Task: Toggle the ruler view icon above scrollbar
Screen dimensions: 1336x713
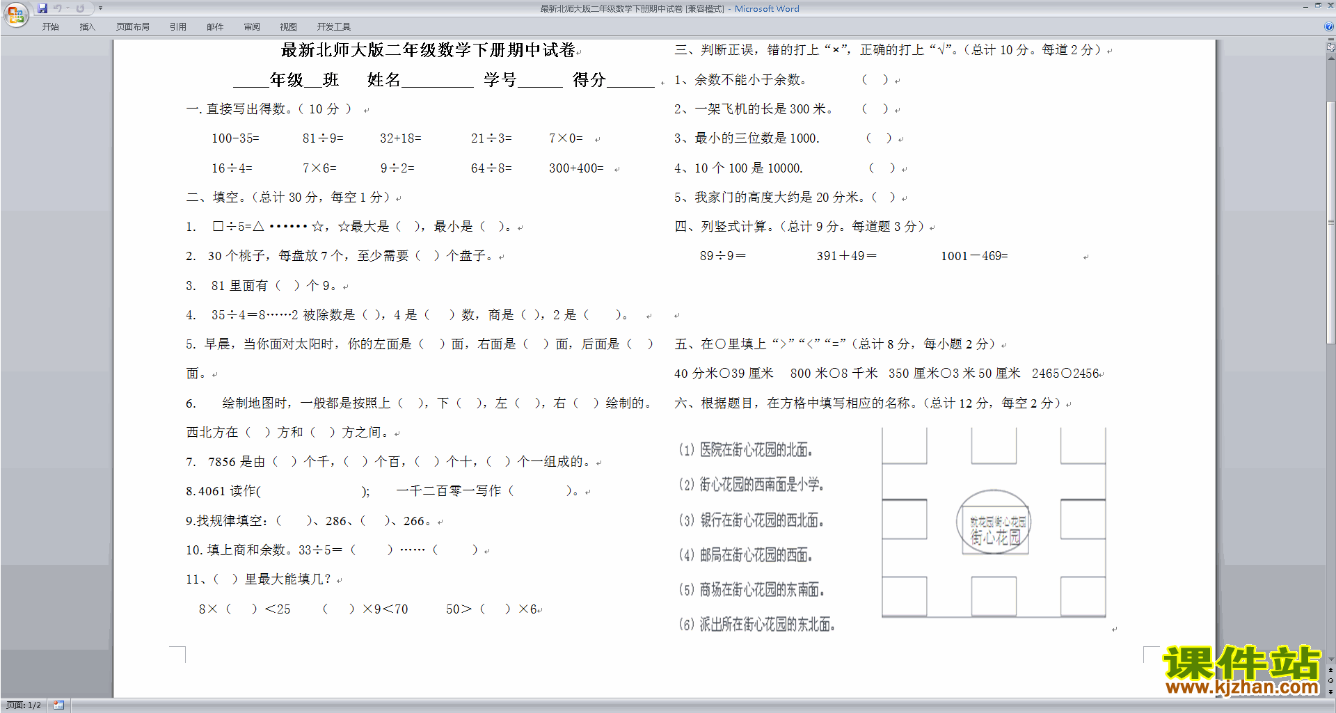Action: [1331, 47]
